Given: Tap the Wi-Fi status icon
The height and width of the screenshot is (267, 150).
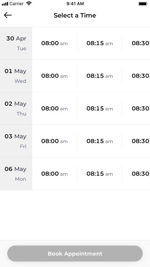Looking at the screenshot, I should pos(29,3).
